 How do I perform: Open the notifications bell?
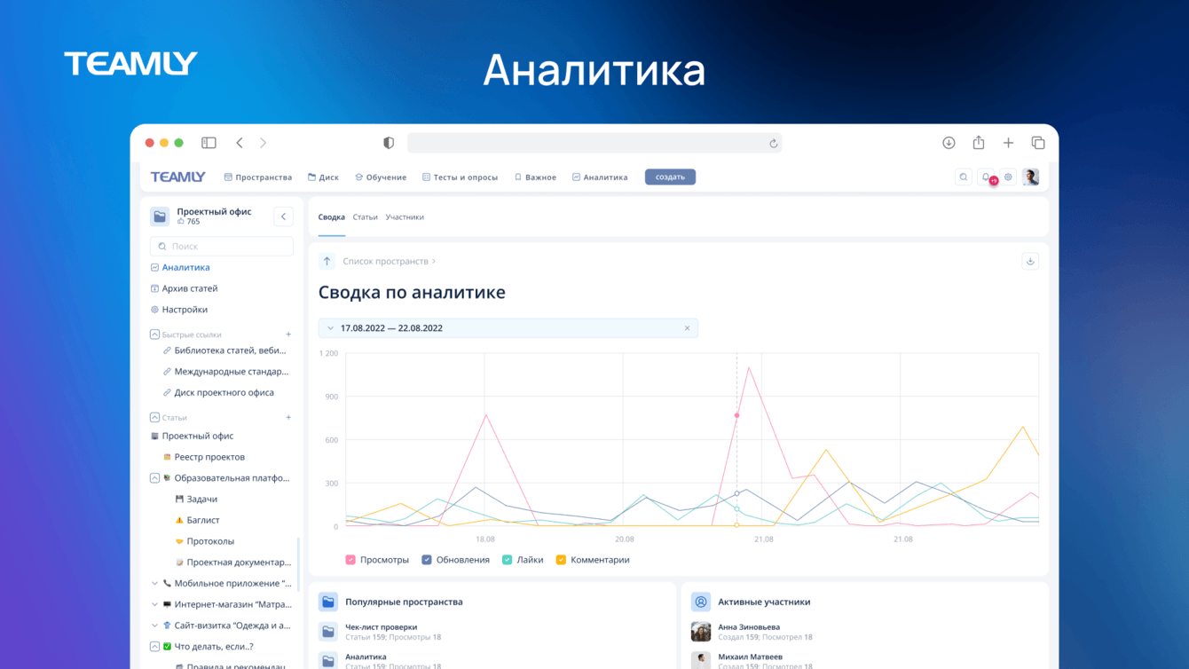[987, 177]
